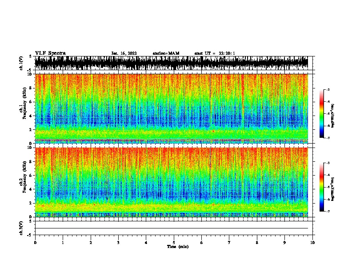This screenshot has width=352, height=272.
Task: Click the time axis tick label "9"
Action: (284, 243)
